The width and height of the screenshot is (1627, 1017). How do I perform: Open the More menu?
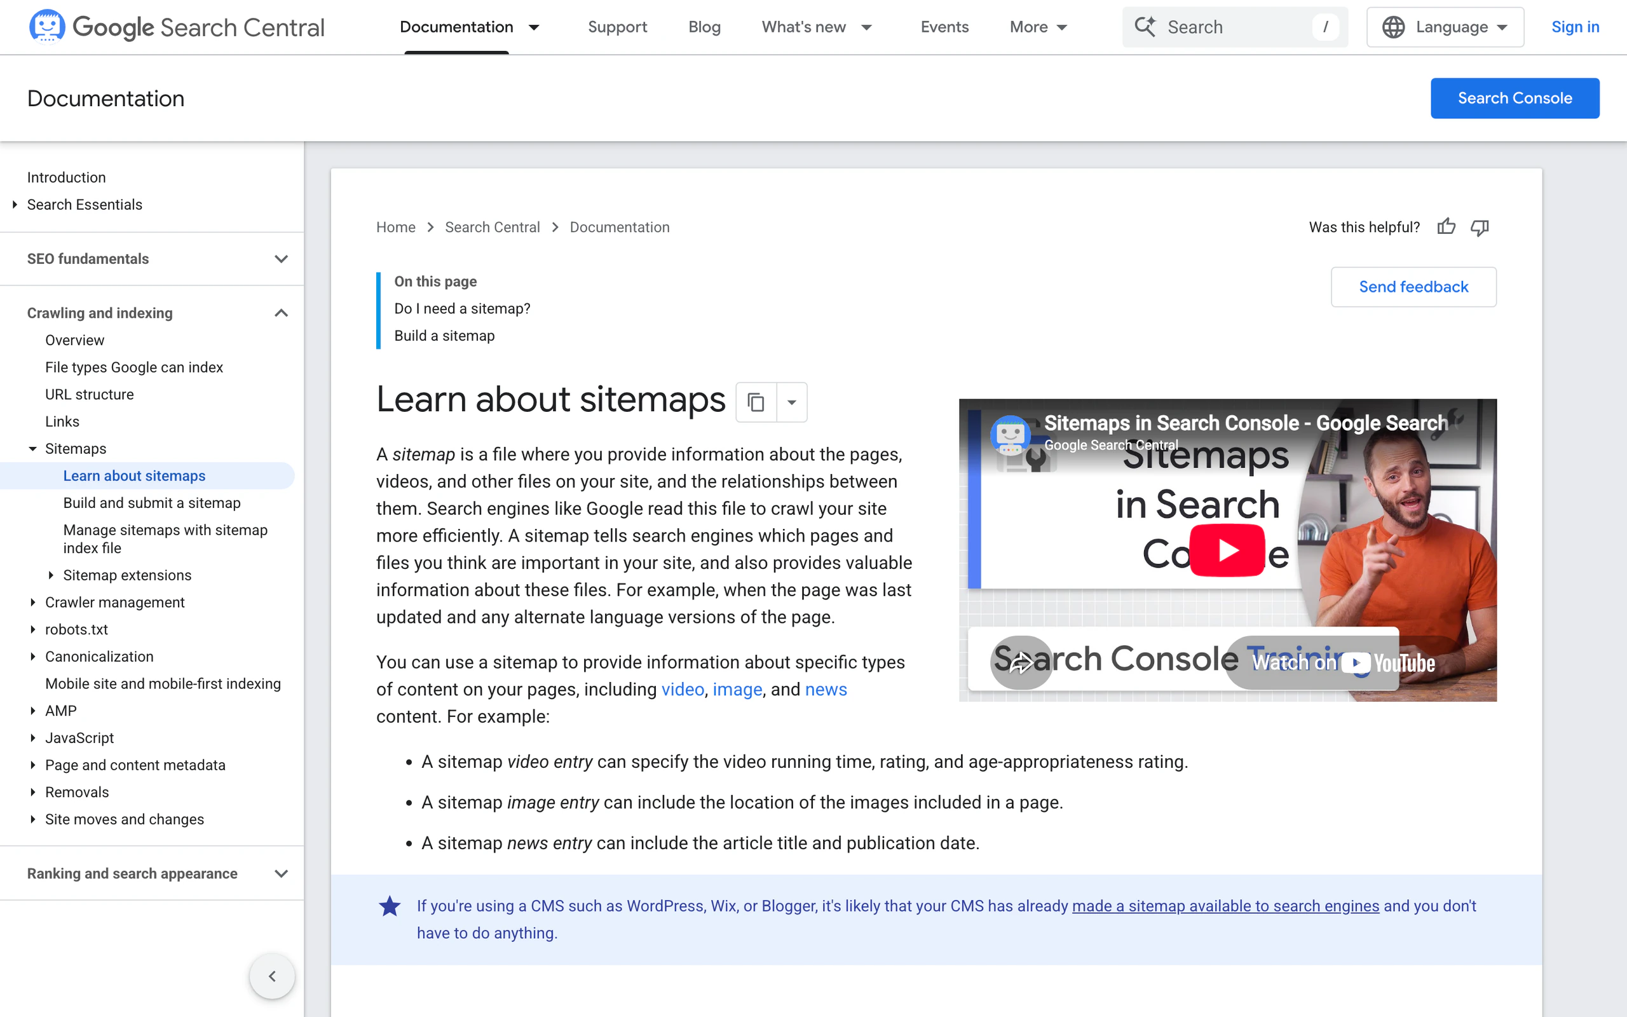click(x=1038, y=27)
